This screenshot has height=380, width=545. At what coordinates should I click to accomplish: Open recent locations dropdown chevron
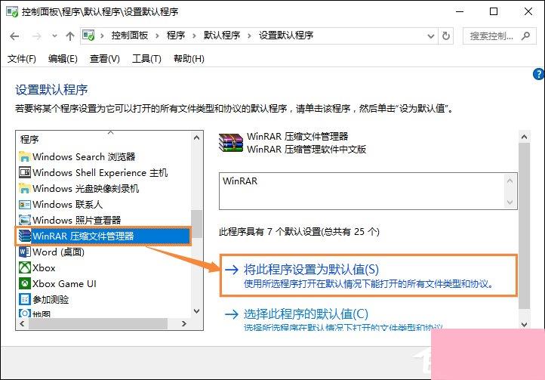tap(54, 36)
